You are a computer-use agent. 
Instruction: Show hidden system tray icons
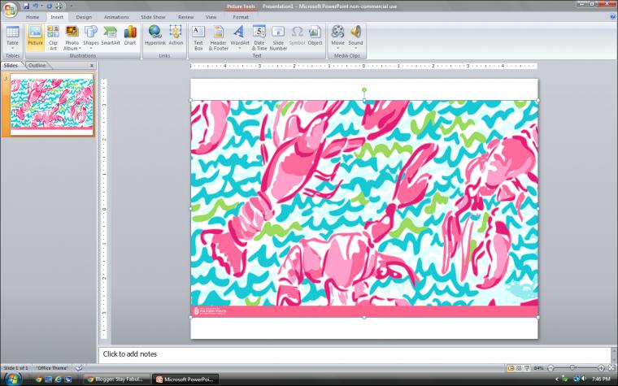[x=556, y=379]
